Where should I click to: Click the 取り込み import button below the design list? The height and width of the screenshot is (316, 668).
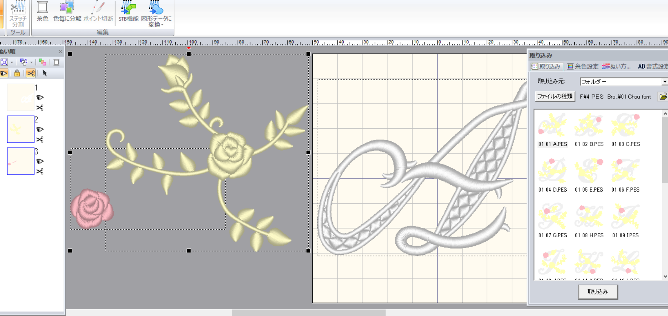(598, 292)
